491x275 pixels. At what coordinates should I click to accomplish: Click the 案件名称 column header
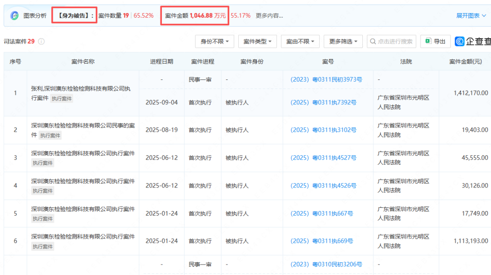pyautogui.click(x=83, y=62)
